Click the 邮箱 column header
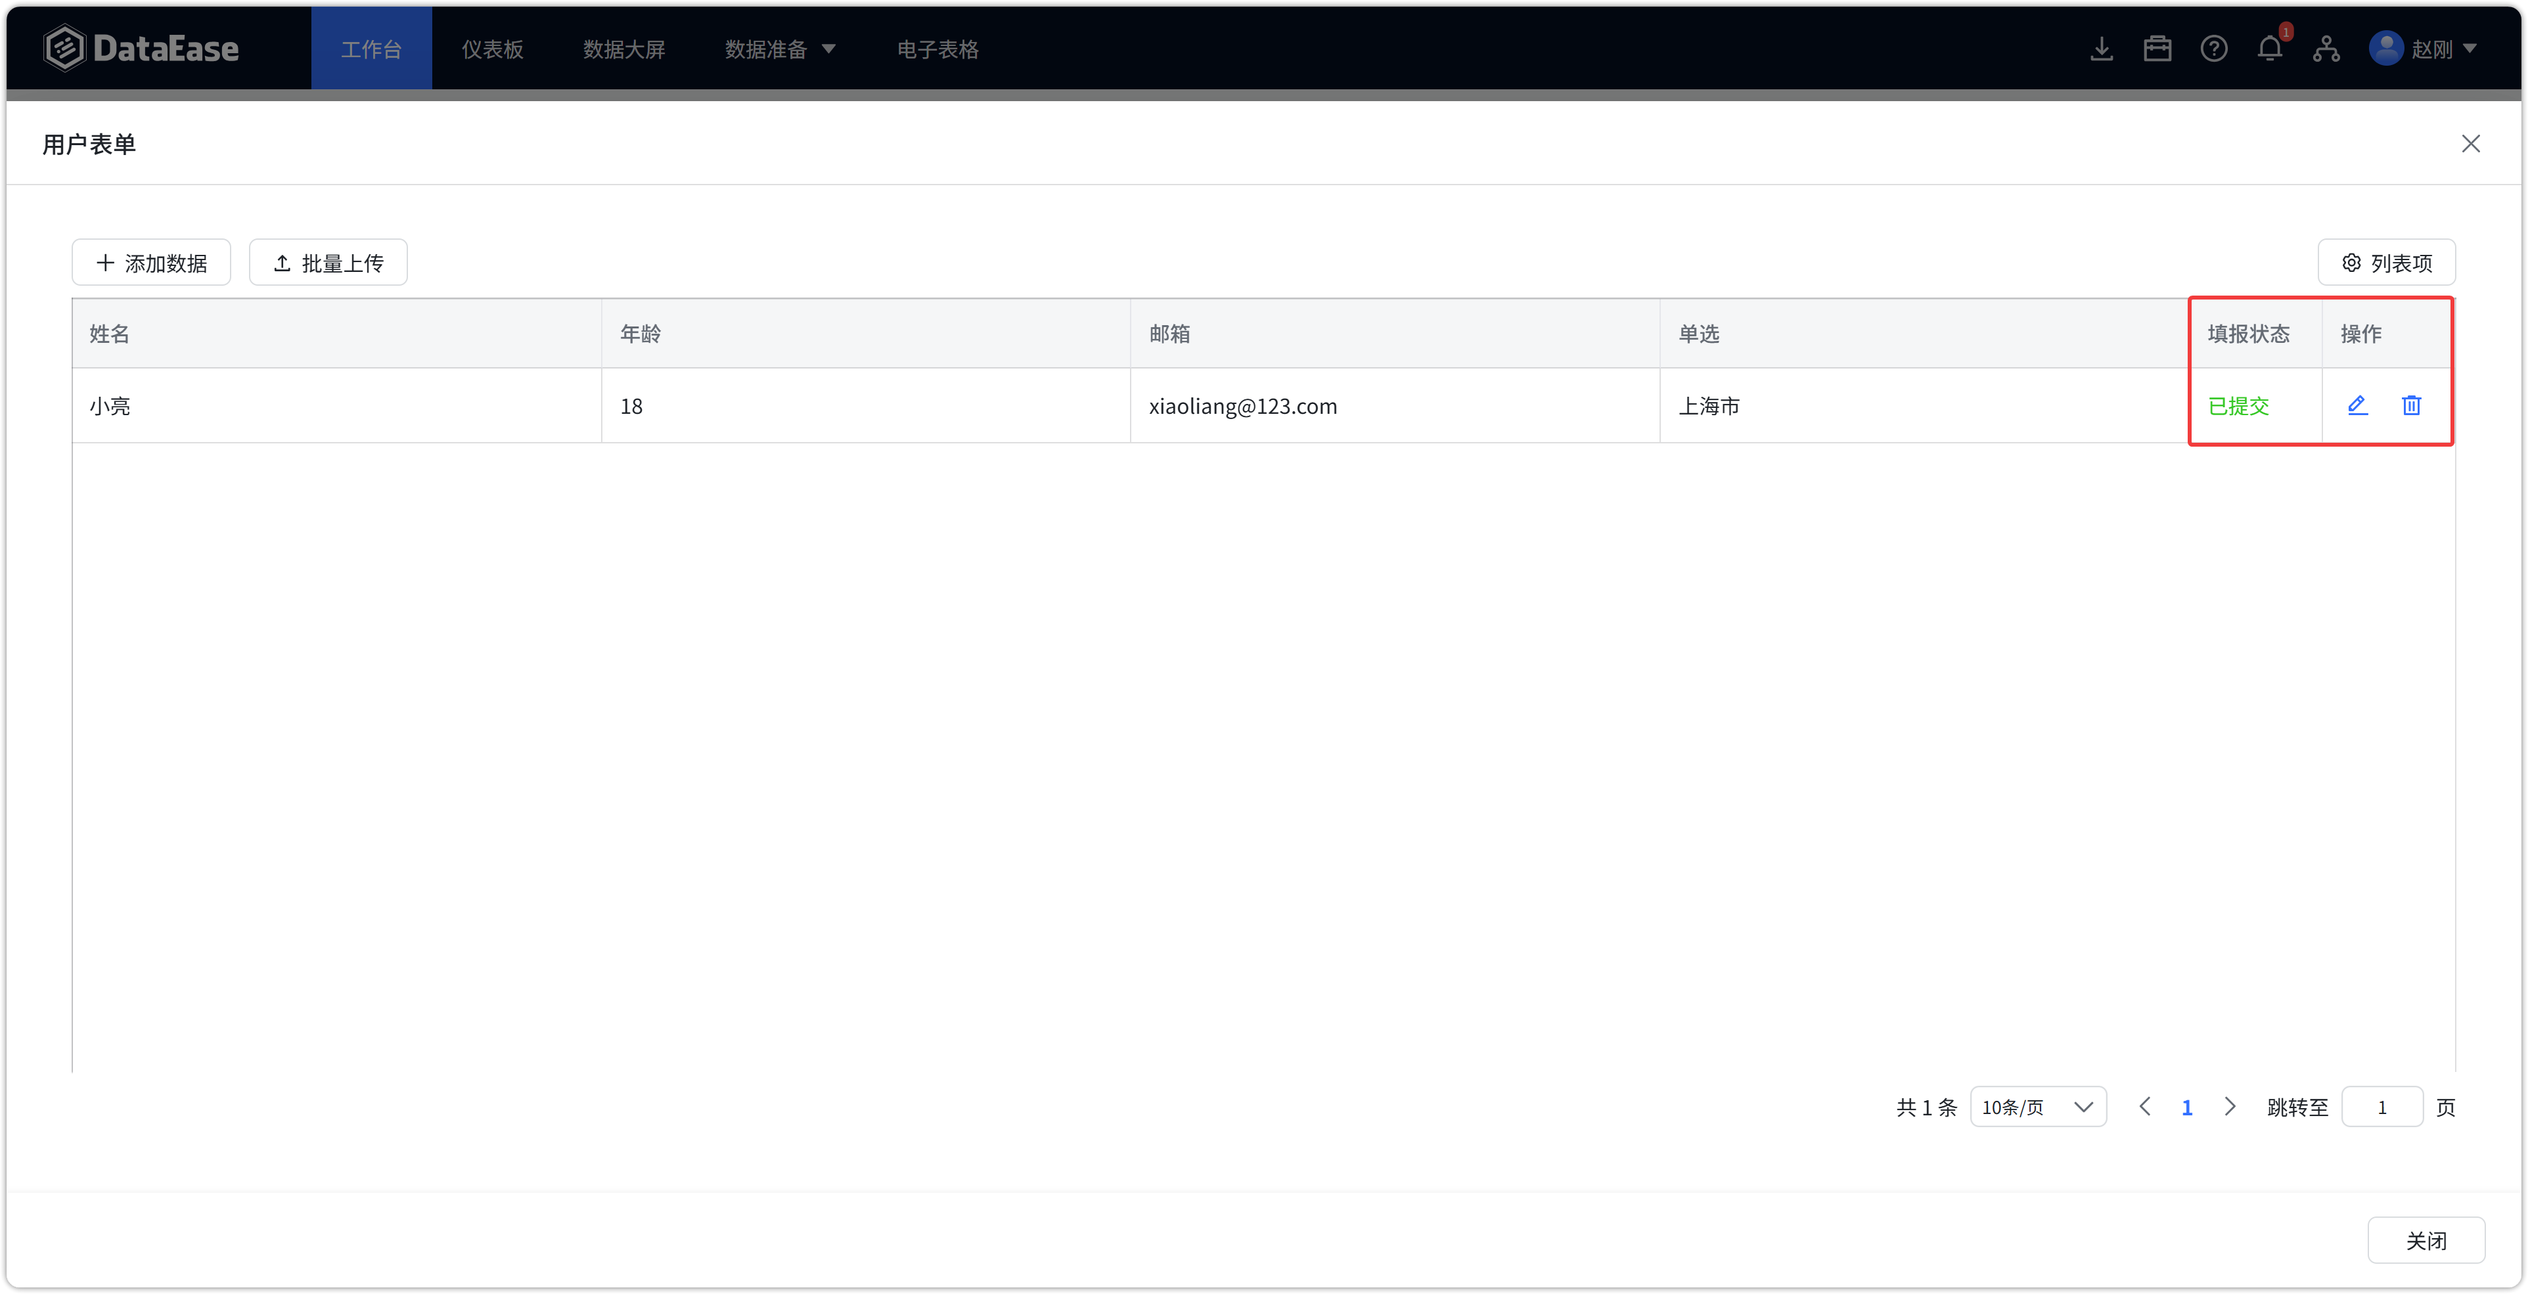2528x1294 pixels. point(1395,334)
